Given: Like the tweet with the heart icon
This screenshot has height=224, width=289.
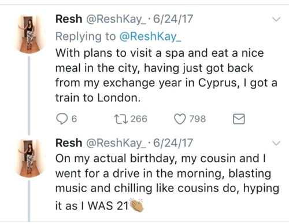Looking at the screenshot, I should click(x=180, y=119).
